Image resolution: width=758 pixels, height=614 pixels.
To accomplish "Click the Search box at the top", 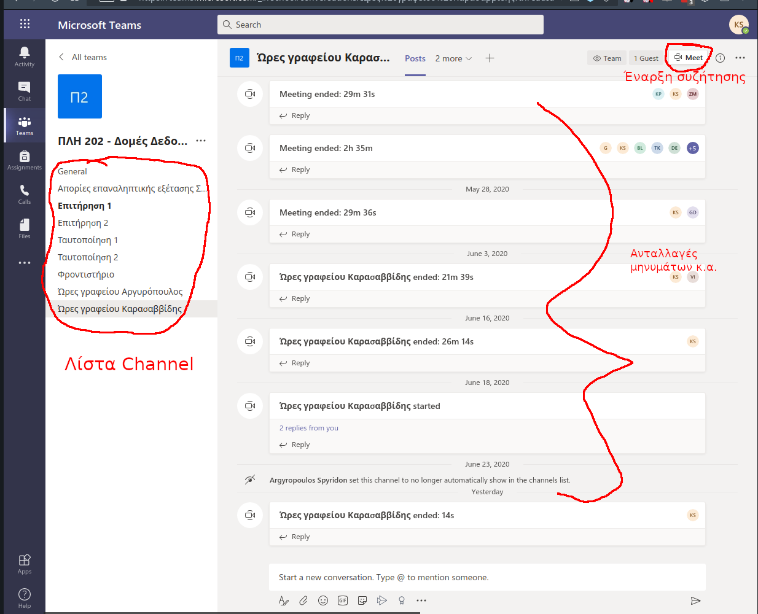I will coord(380,25).
